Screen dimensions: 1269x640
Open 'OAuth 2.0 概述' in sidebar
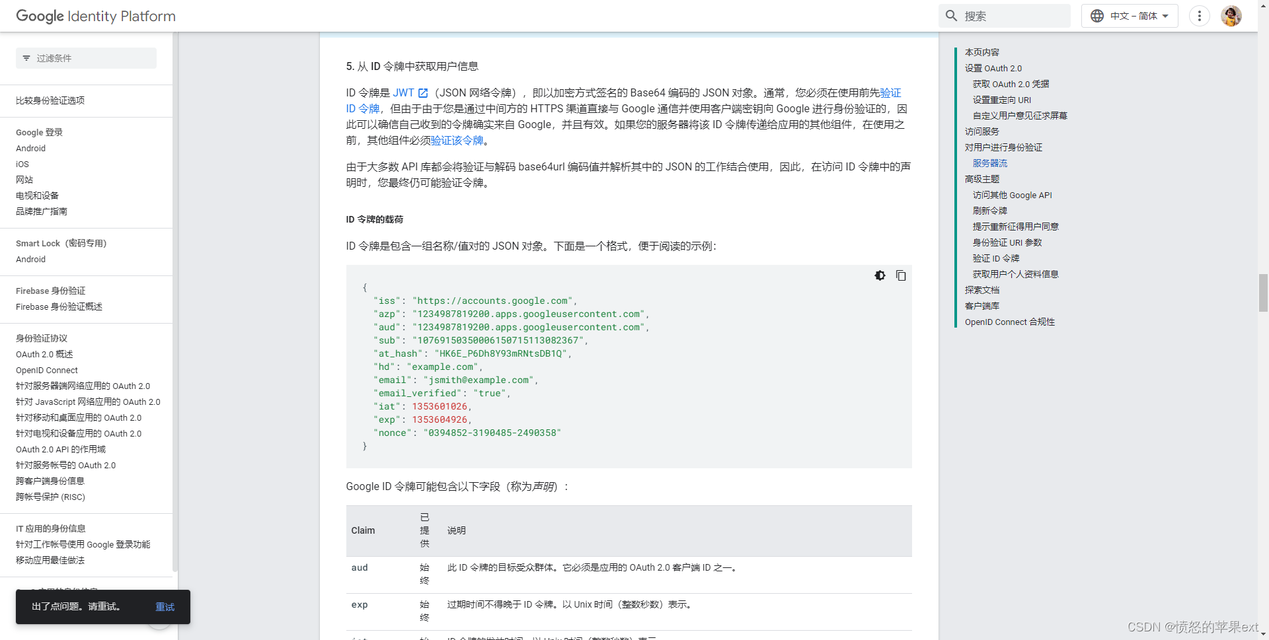click(44, 355)
